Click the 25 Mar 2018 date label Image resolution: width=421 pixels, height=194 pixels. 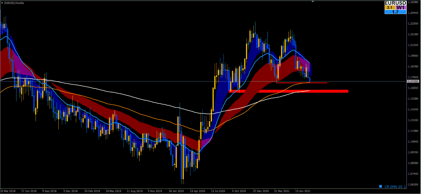tap(8, 191)
